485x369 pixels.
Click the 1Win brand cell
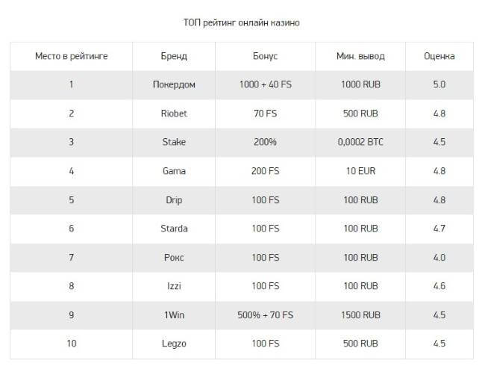(174, 315)
